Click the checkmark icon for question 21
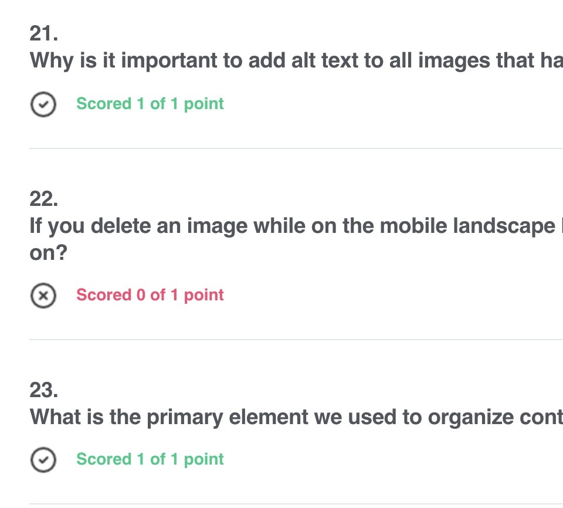Image resolution: width=563 pixels, height=508 pixels. (43, 104)
